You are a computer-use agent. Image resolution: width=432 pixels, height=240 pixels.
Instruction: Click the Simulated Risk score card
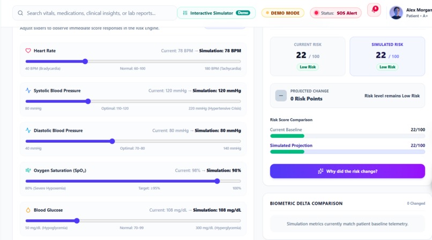pyautogui.click(x=387, y=56)
